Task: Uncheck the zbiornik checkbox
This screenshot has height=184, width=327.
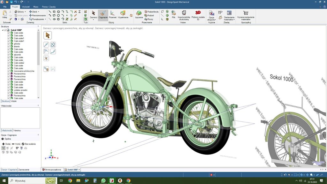Action: [x=9, y=55]
